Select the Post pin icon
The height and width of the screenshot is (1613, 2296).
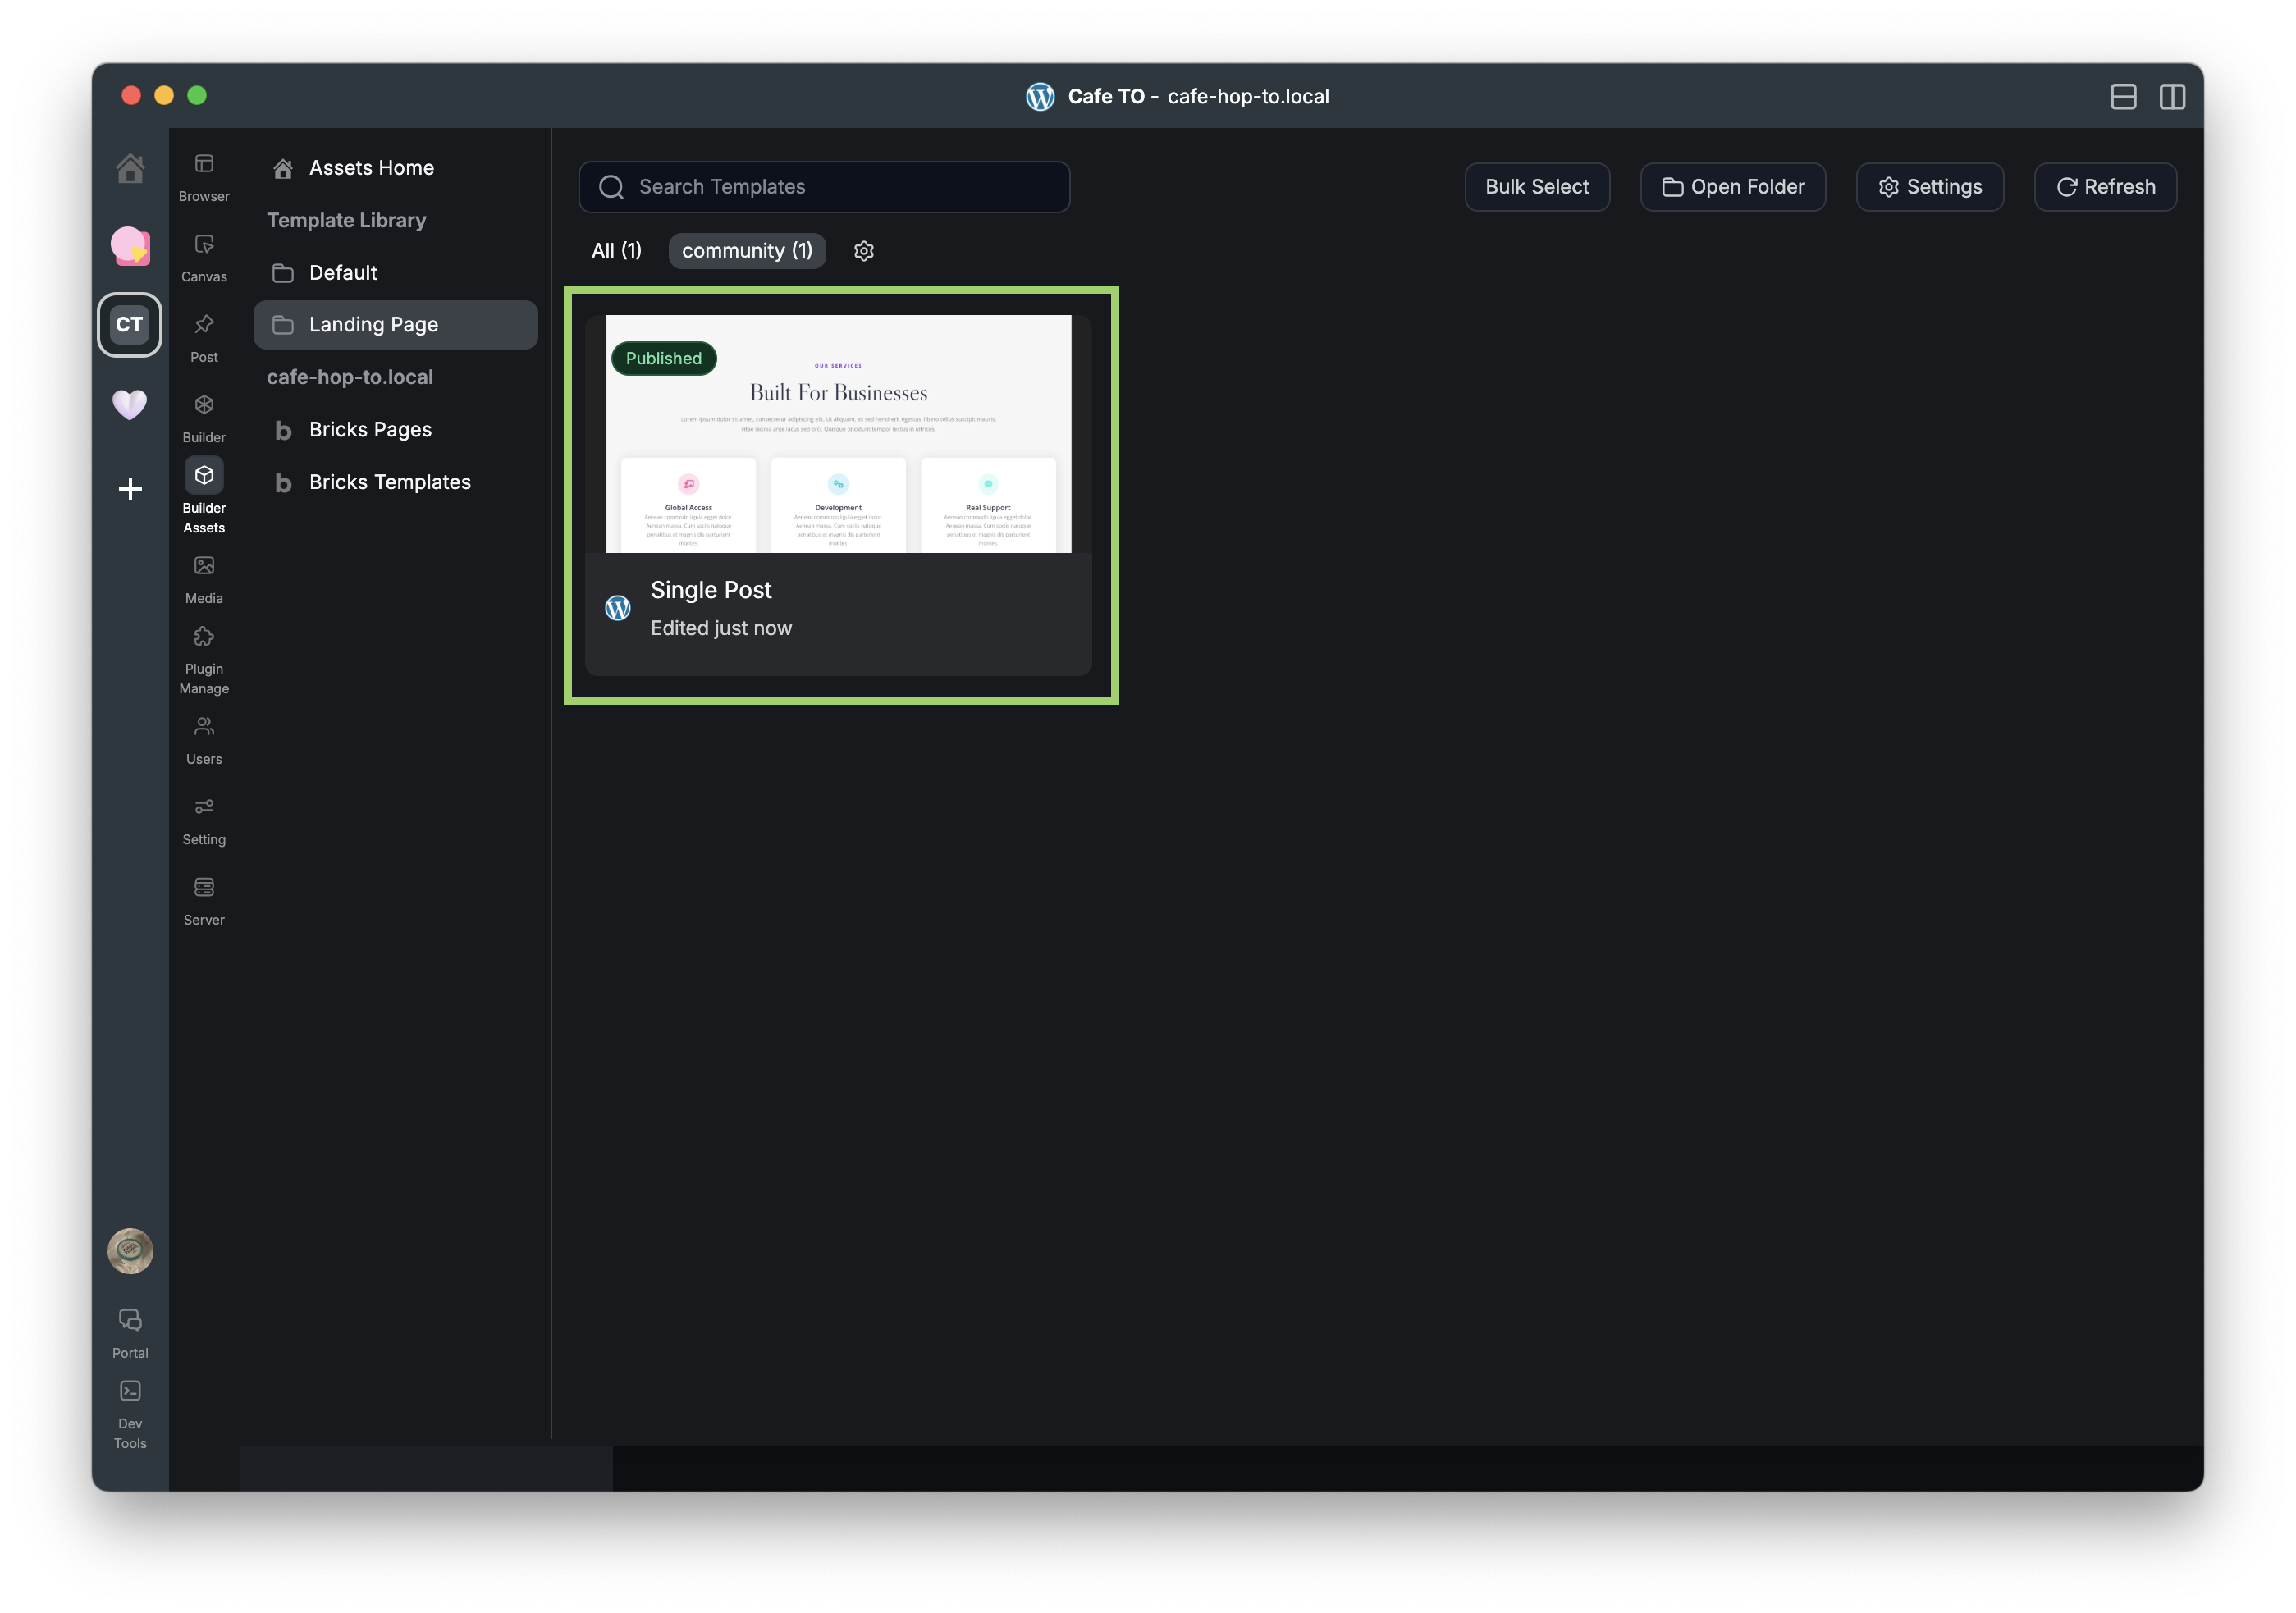click(204, 325)
